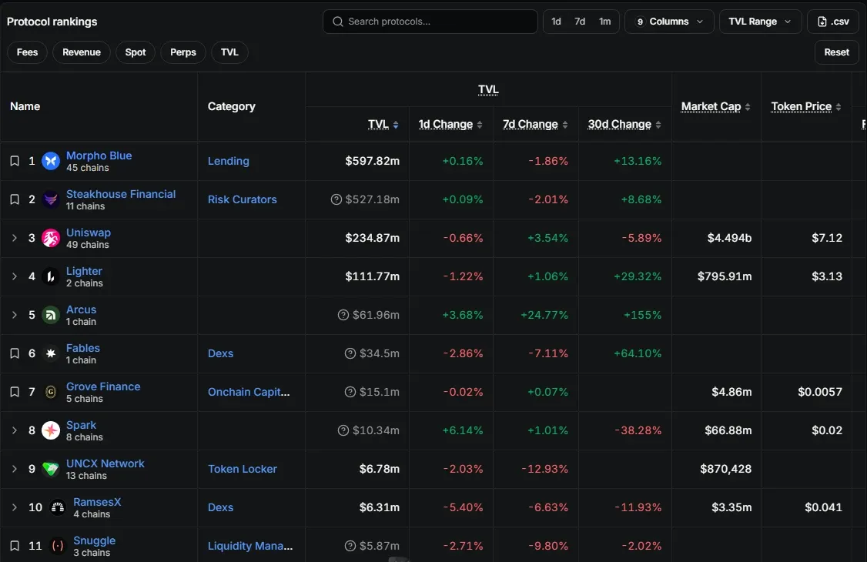Expand the Arcus row
867x562 pixels.
click(x=15, y=315)
